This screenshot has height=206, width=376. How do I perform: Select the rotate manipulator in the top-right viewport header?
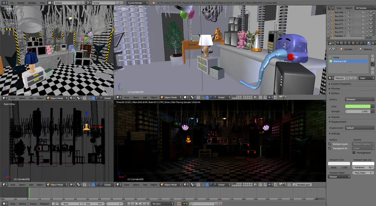[211, 98]
